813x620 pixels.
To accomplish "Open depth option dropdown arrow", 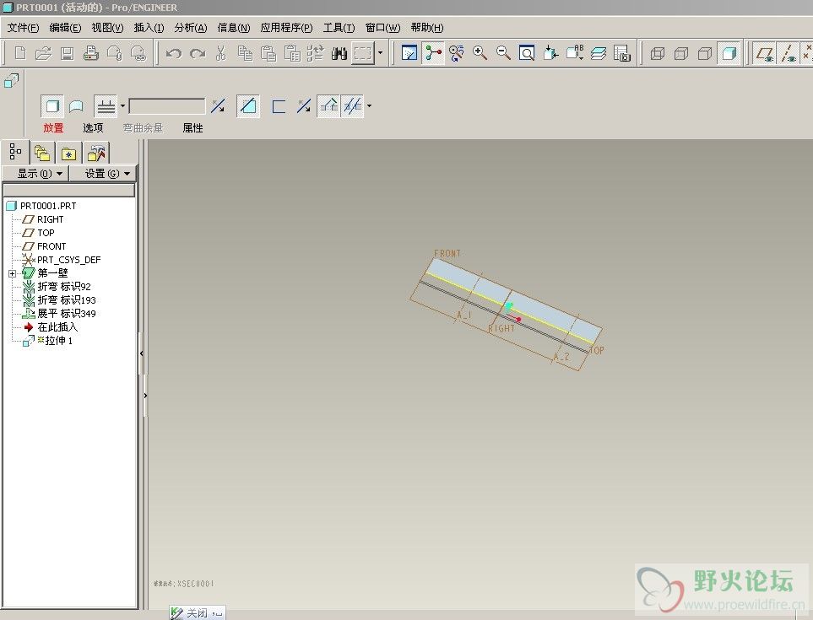I will (123, 106).
